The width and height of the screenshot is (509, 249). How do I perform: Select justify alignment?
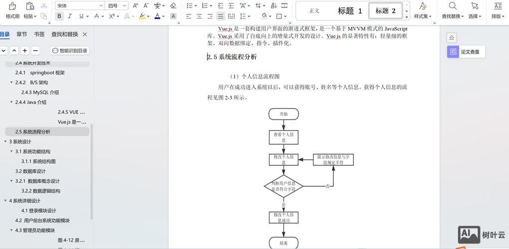pyautogui.click(x=221, y=16)
